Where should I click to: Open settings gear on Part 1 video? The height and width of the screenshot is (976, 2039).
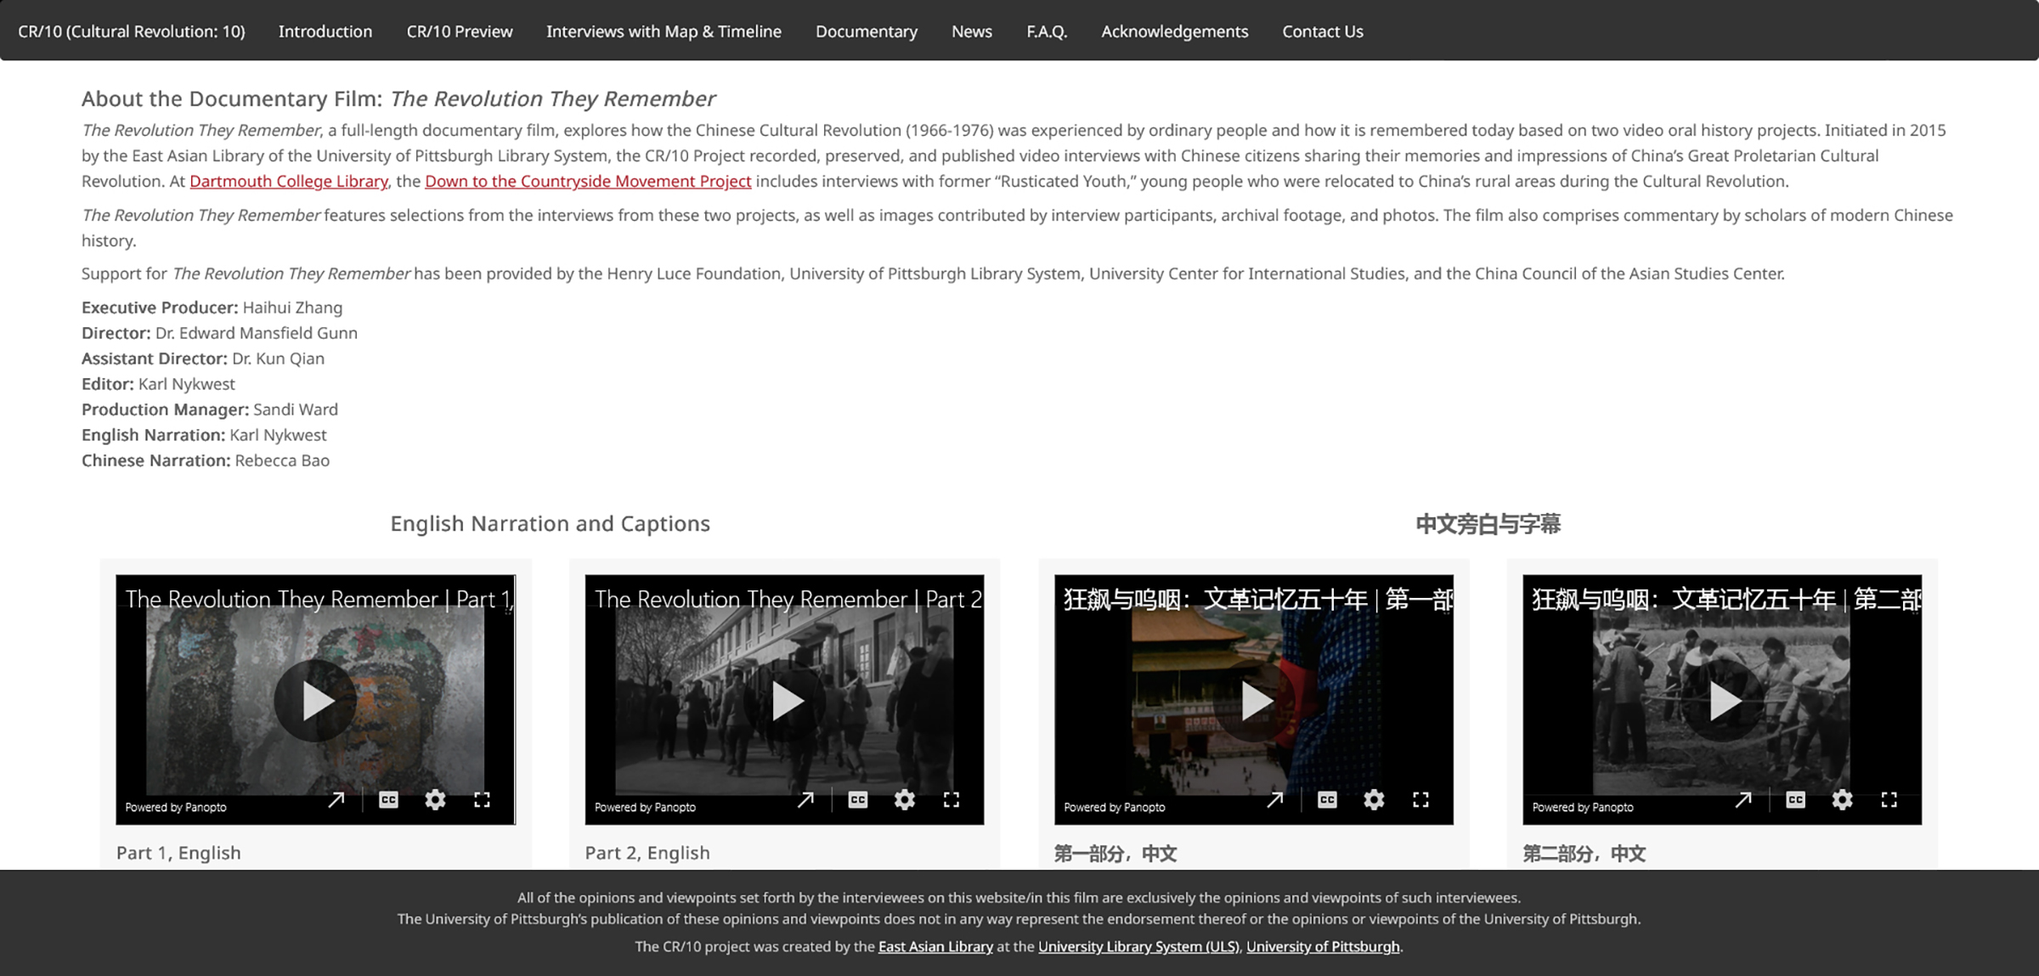coord(435,799)
